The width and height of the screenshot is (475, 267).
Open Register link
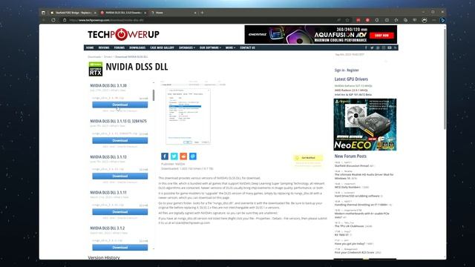pos(353,70)
